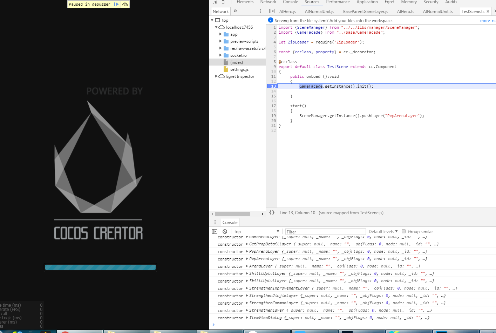Collapse the localhost:7456 tree node

tap(216, 27)
